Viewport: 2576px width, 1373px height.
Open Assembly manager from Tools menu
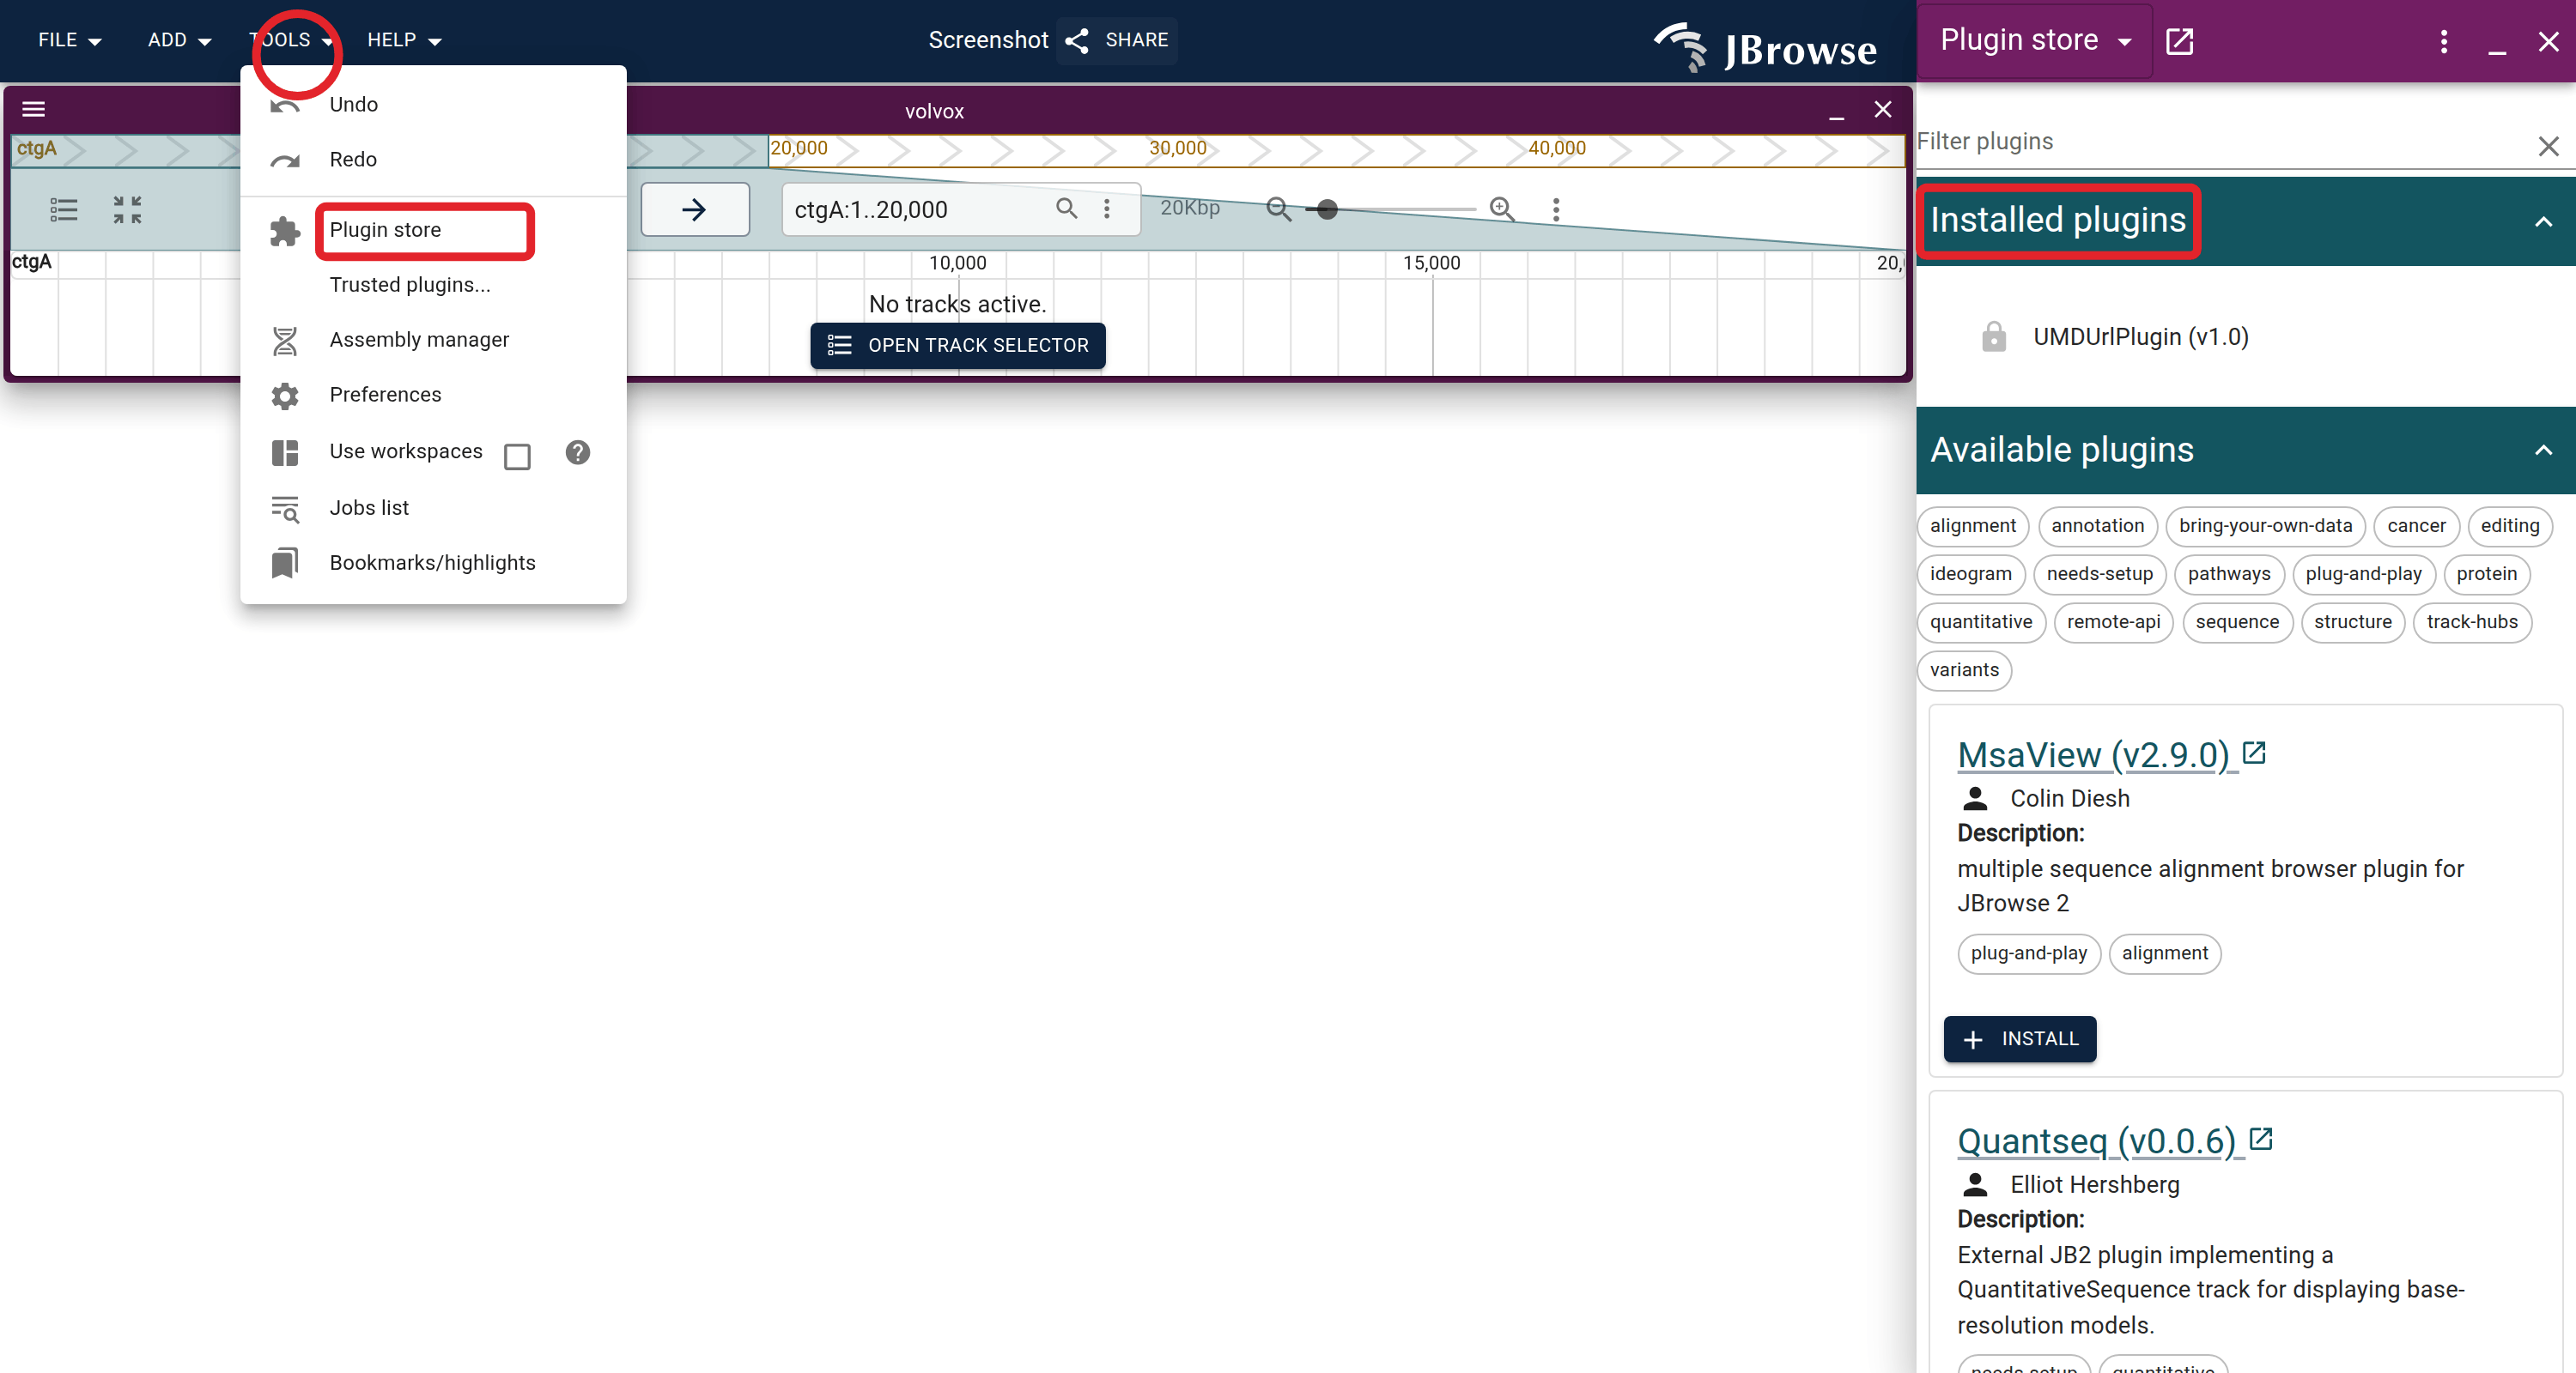point(433,340)
